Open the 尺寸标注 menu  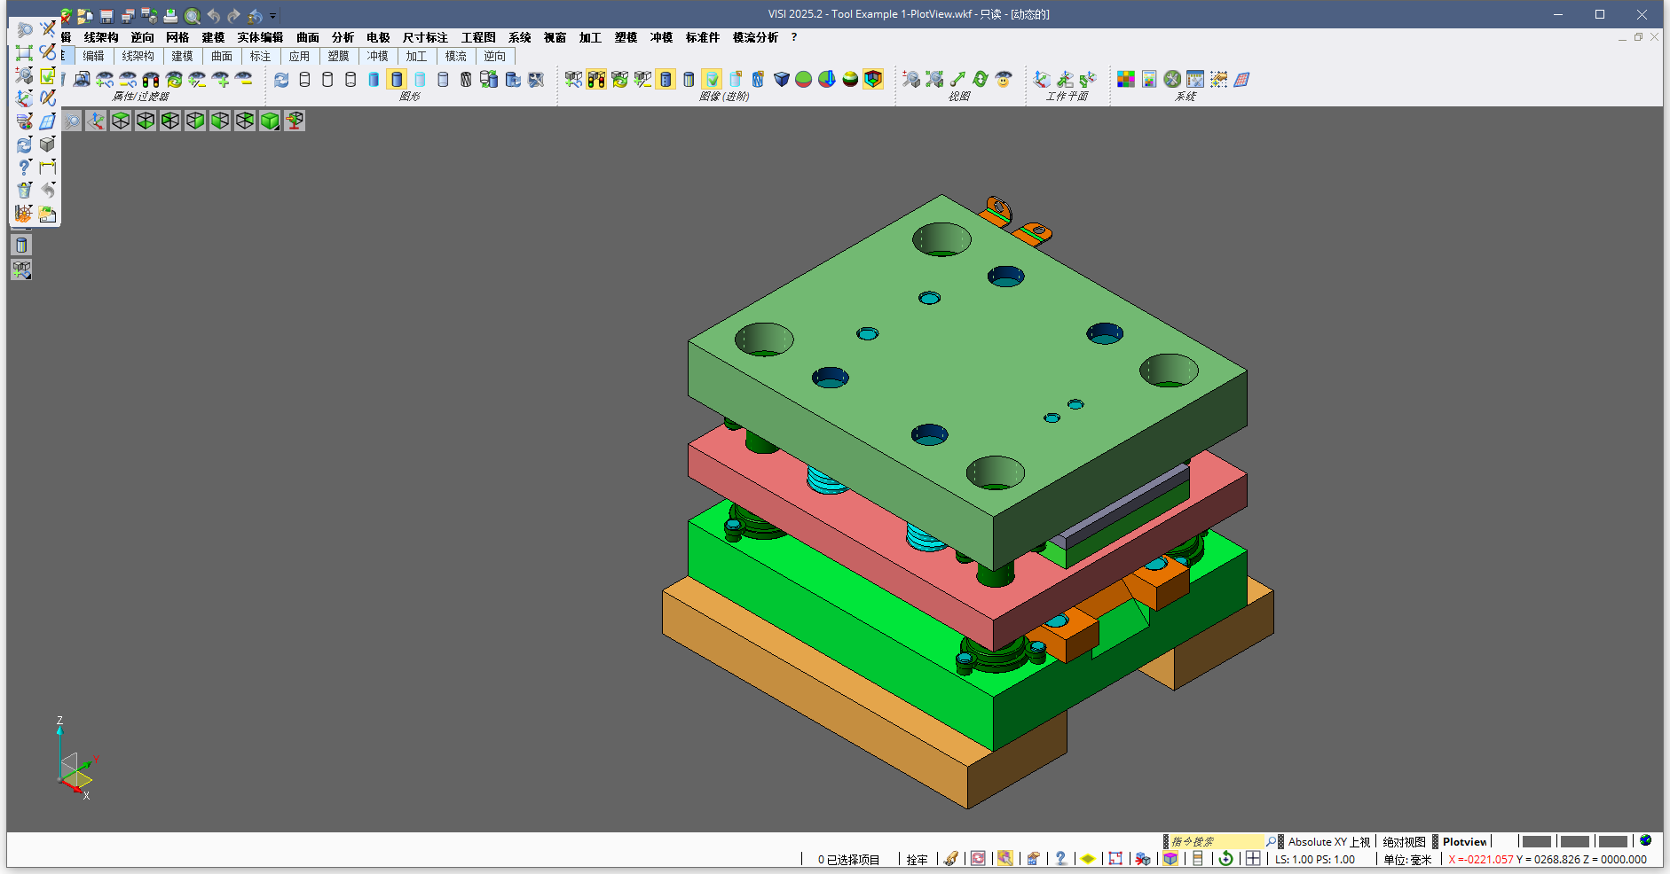click(425, 37)
